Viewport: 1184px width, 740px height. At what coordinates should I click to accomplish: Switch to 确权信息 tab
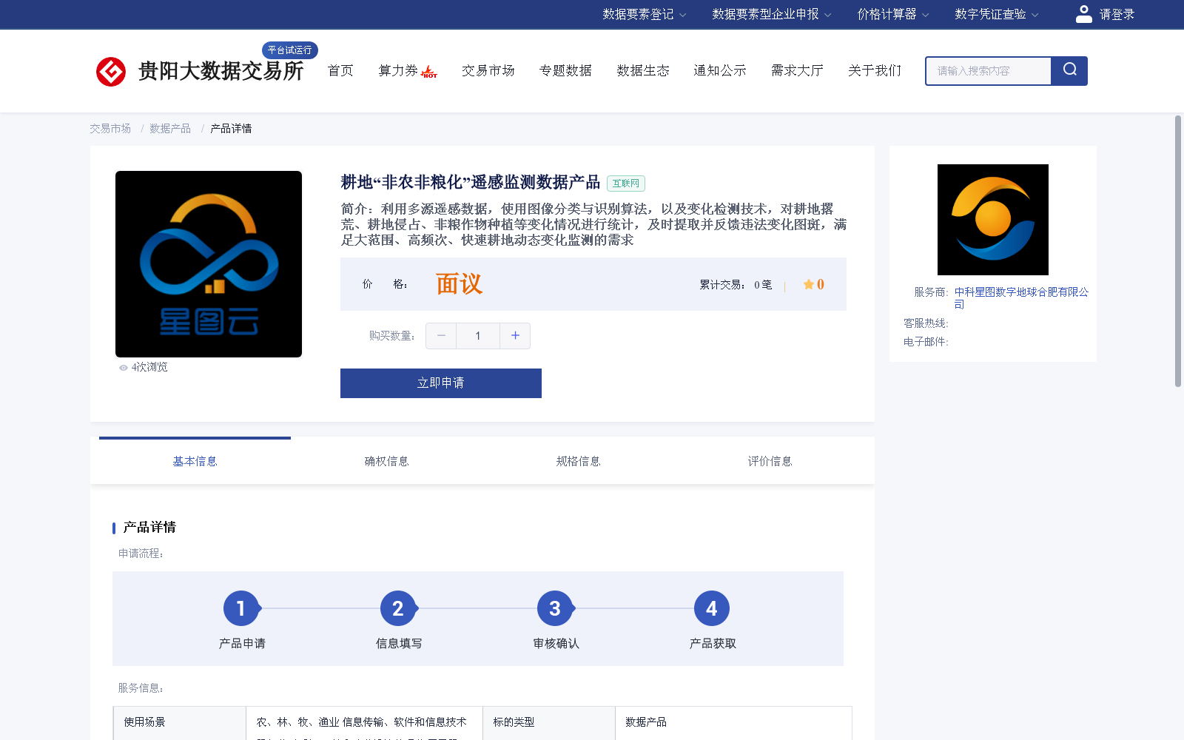[x=386, y=462]
